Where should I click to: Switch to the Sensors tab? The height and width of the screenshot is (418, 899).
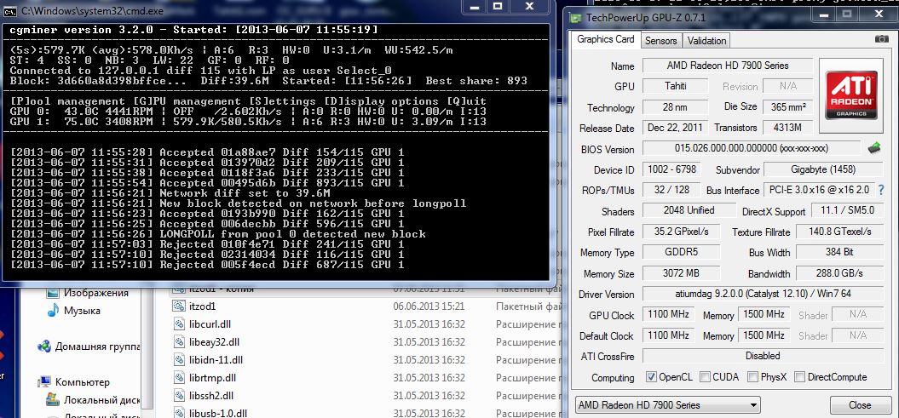pyautogui.click(x=661, y=41)
